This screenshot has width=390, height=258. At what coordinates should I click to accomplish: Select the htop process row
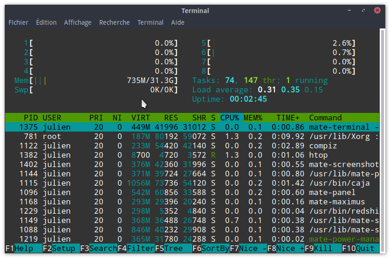pyautogui.click(x=192, y=155)
